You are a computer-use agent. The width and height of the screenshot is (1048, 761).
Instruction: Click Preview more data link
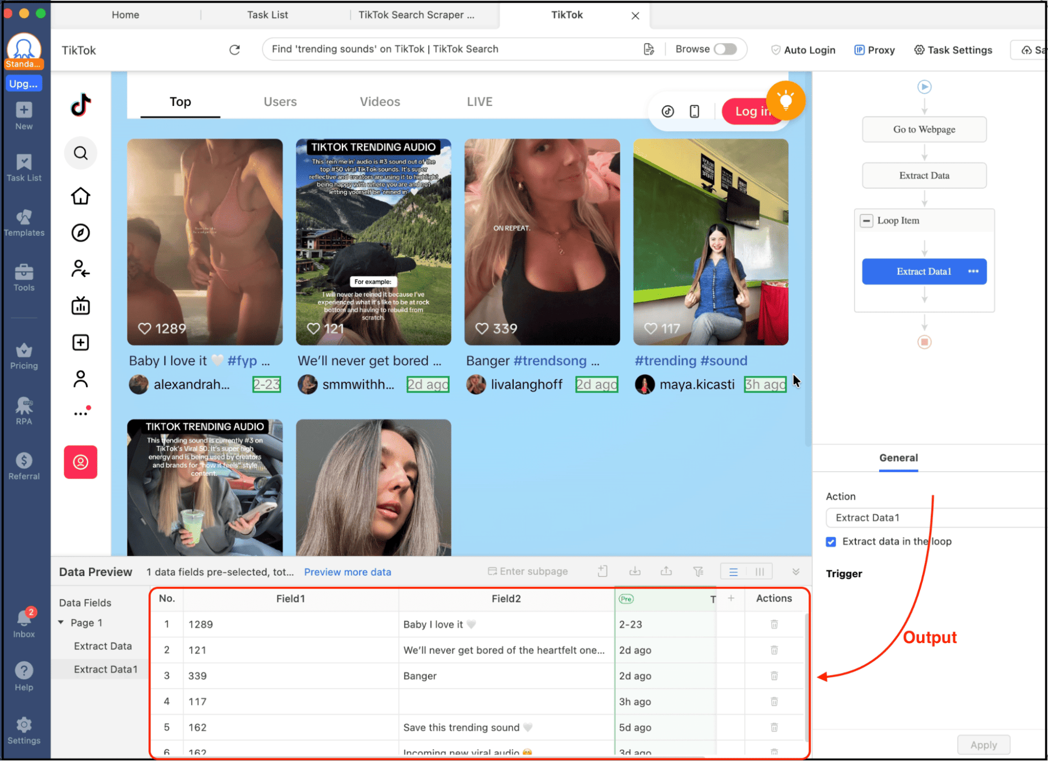pyautogui.click(x=348, y=572)
